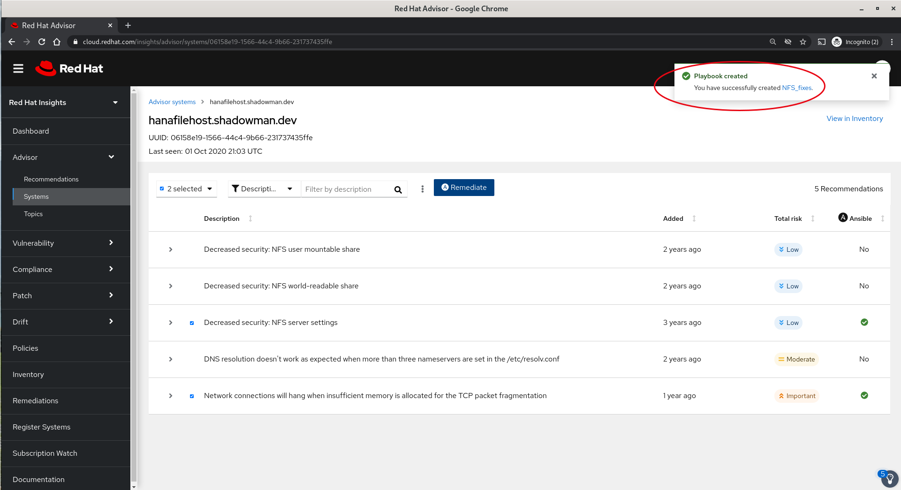Uncheck Network connections row checkbox
This screenshot has height=490, width=901.
[192, 396]
